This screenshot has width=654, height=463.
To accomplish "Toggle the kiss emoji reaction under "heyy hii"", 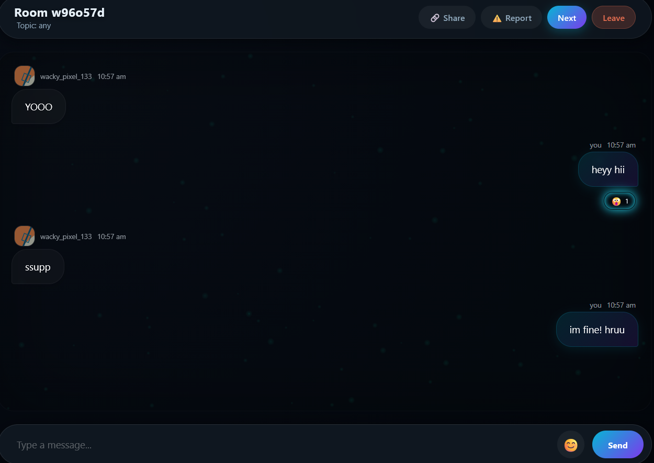I will click(616, 201).
